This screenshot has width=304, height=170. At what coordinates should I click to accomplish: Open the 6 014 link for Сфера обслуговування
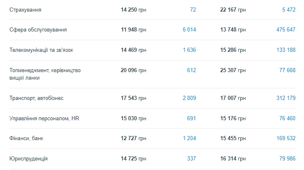point(189,30)
